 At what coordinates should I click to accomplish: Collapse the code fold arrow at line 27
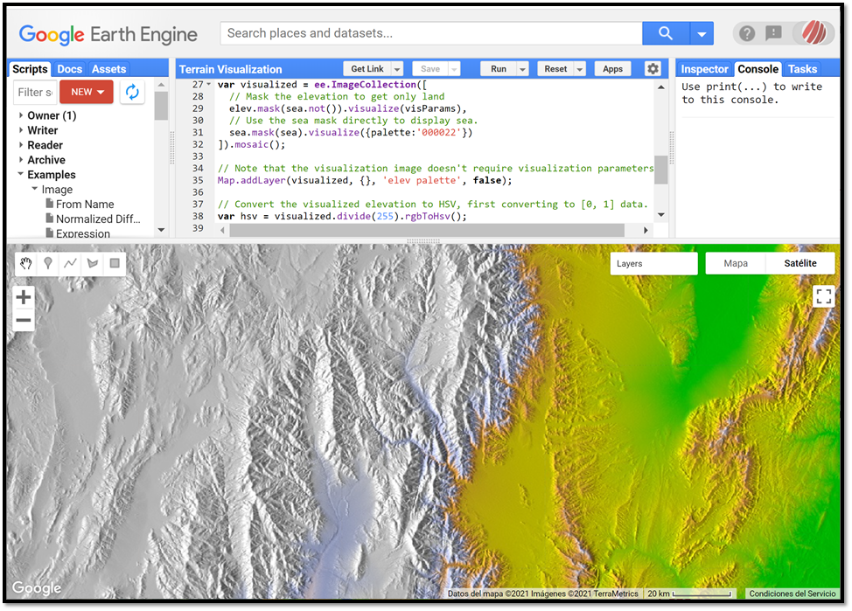[209, 84]
